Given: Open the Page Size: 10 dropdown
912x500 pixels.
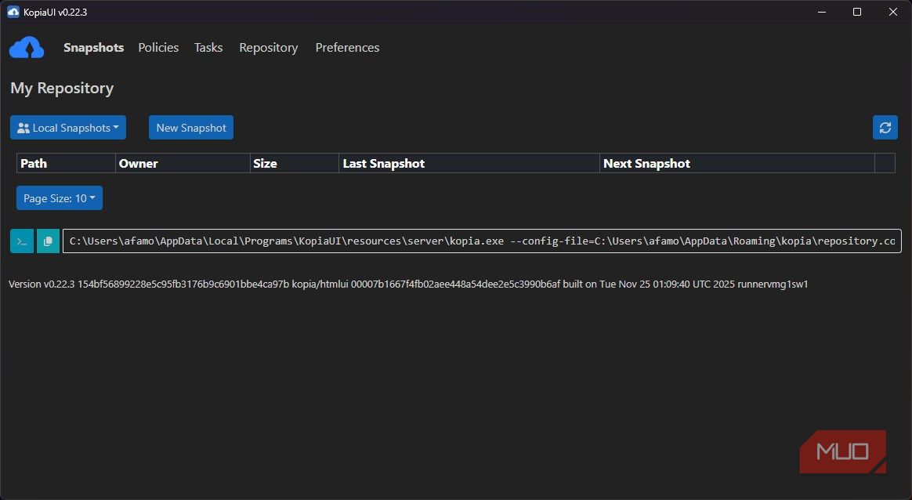Looking at the screenshot, I should (x=60, y=198).
